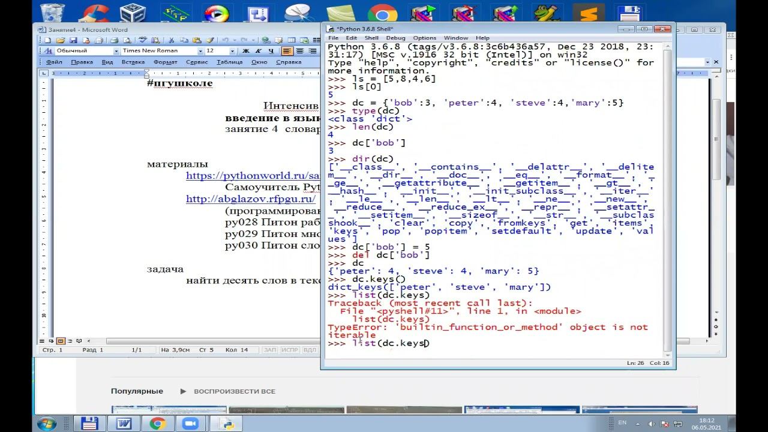
Task: Open the Debug menu in Python Shell
Action: [395, 38]
